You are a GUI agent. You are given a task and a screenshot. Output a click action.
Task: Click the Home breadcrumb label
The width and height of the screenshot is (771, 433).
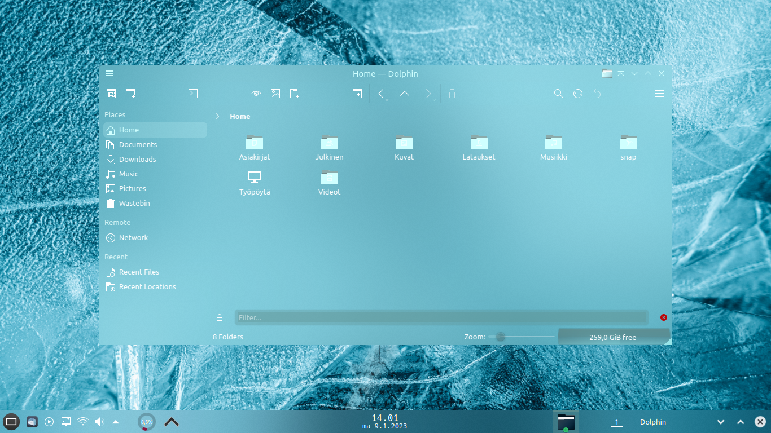240,116
